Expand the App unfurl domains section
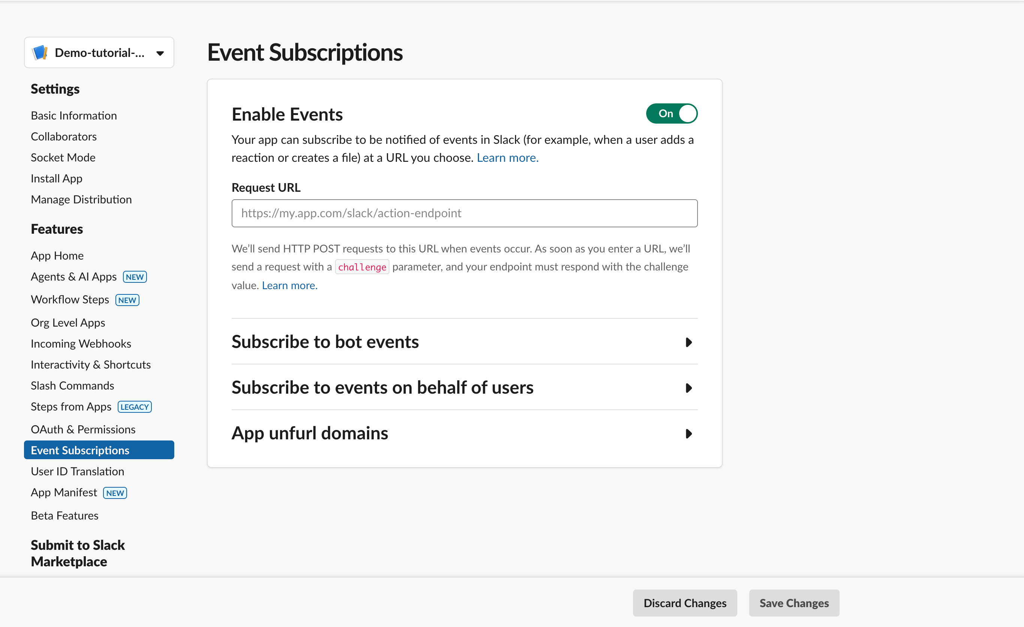Viewport: 1024px width, 627px height. (x=688, y=433)
